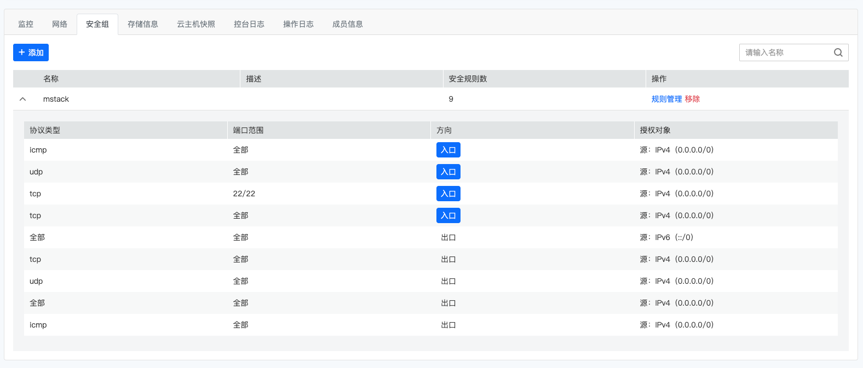Open the 监控 monitoring tab
Screen dimensions: 863x368
click(x=26, y=24)
